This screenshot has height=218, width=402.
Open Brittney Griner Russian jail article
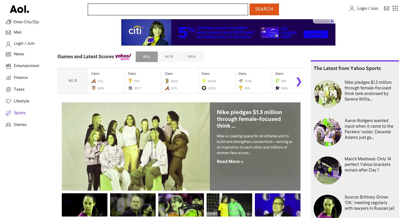(369, 203)
